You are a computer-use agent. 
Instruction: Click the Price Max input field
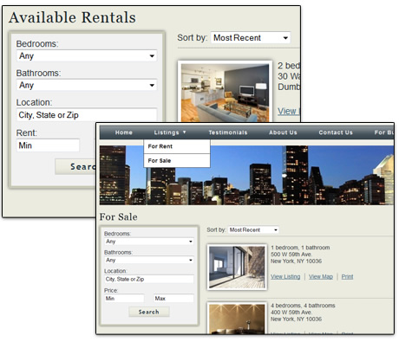click(173, 299)
